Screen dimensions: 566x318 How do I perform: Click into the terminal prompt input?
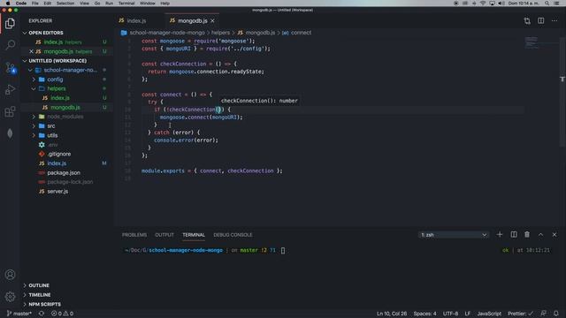click(283, 250)
